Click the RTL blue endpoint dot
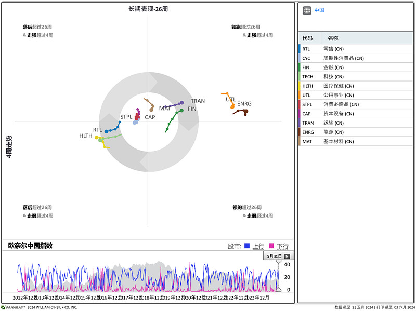The width and height of the screenshot is (416, 311). [x=106, y=131]
